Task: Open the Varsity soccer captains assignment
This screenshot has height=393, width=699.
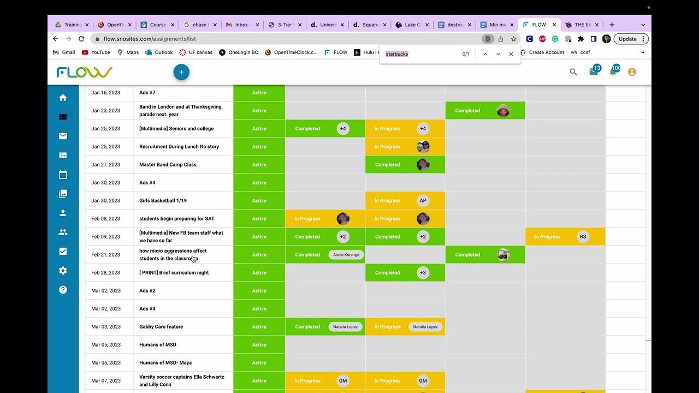Action: point(182,381)
